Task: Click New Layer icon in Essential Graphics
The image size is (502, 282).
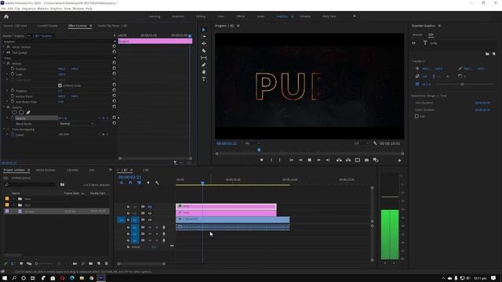Action: (493, 54)
